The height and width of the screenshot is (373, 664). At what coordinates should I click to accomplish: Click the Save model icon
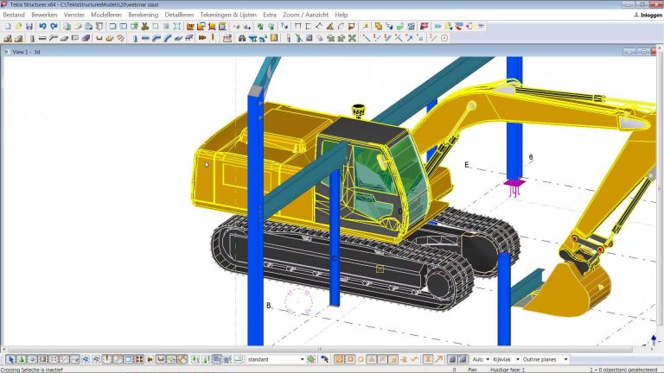coord(29,27)
